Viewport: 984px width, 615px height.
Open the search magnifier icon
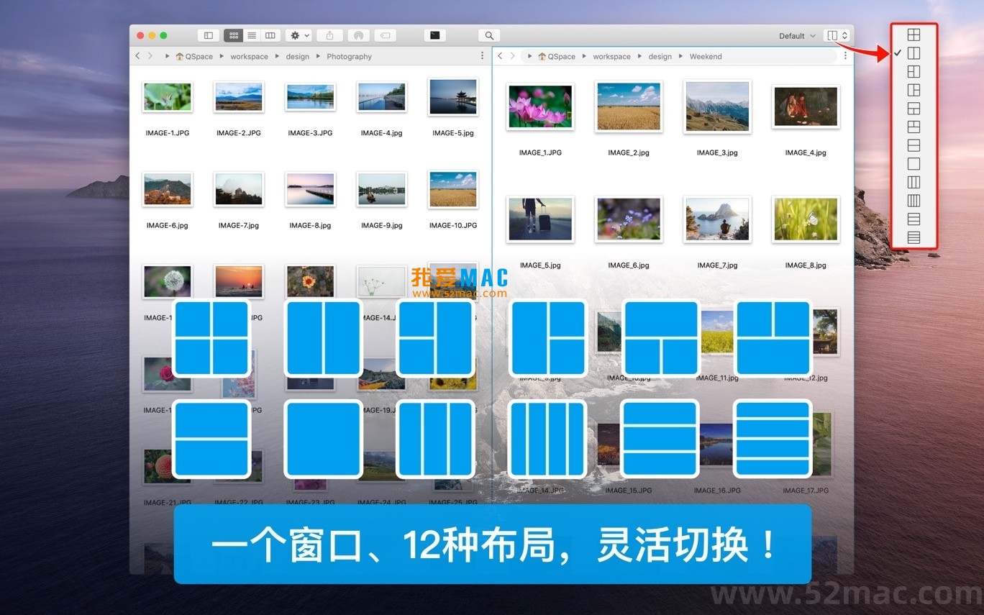pyautogui.click(x=489, y=35)
